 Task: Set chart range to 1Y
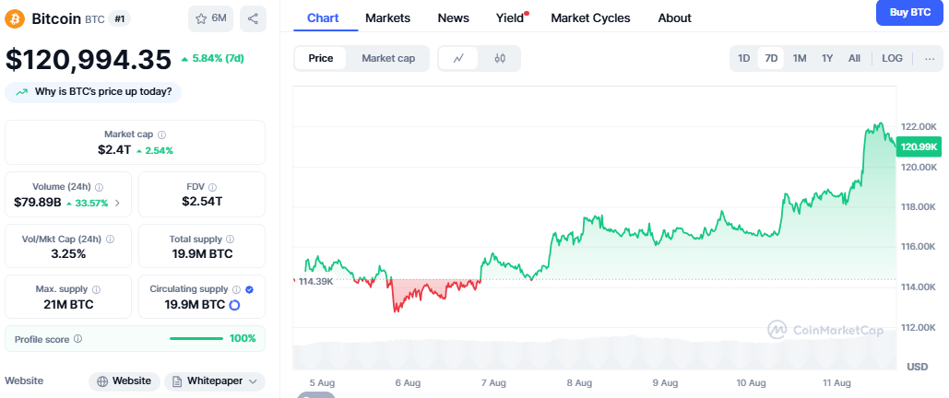click(x=827, y=59)
